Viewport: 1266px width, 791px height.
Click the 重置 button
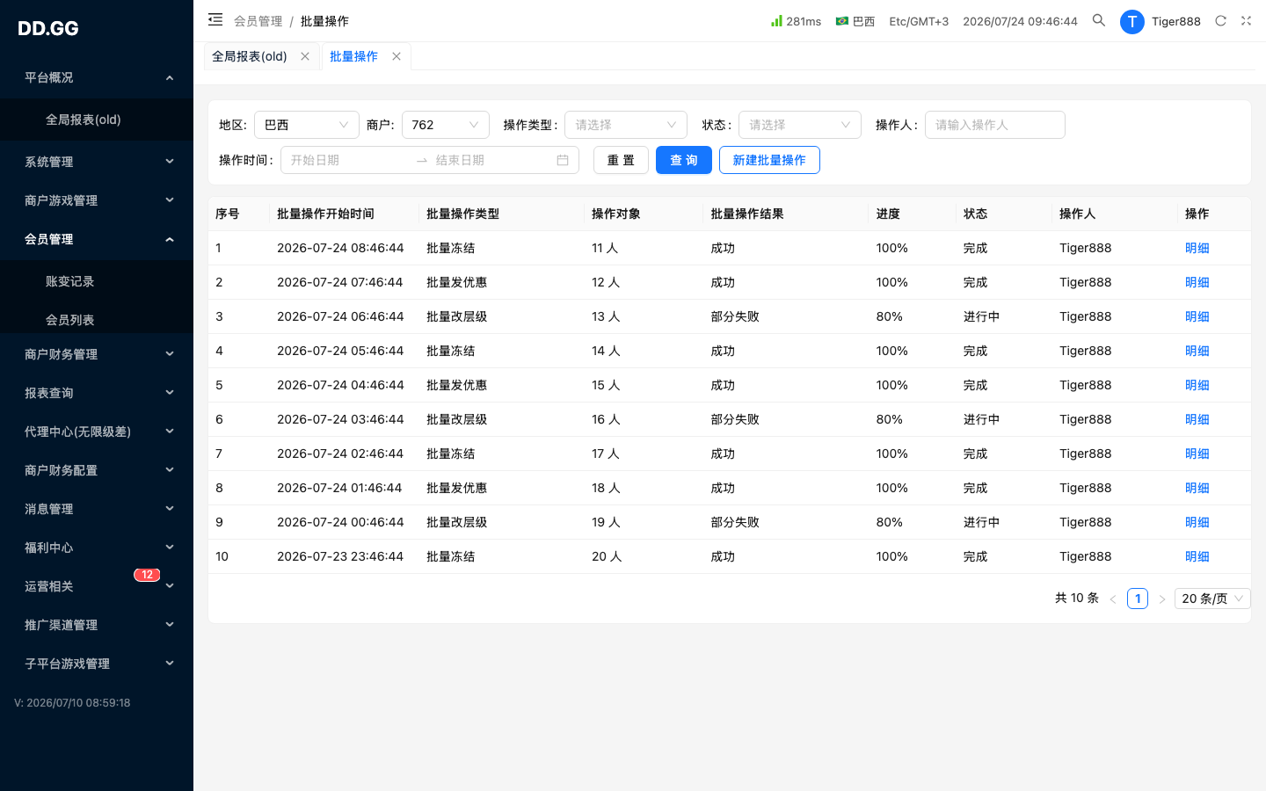[621, 160]
